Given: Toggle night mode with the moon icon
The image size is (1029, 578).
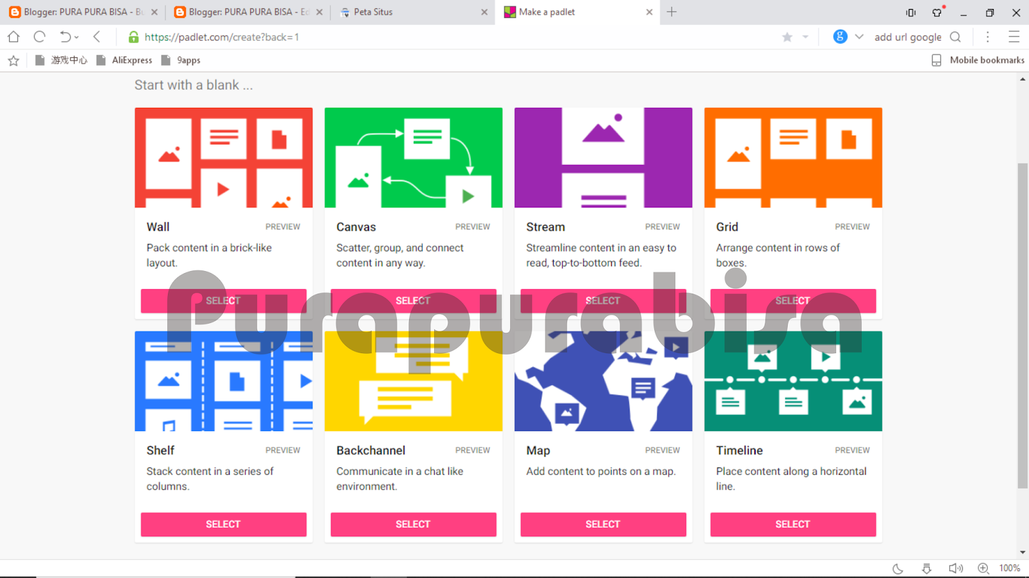Looking at the screenshot, I should tap(898, 568).
